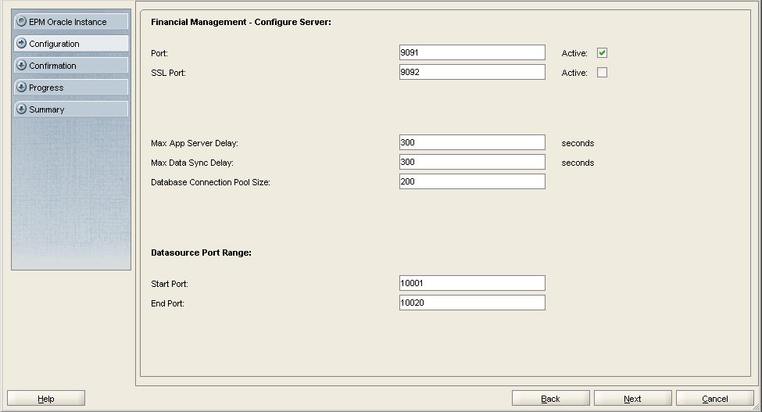Select the Configuration step label
762x412 pixels.
[54, 44]
